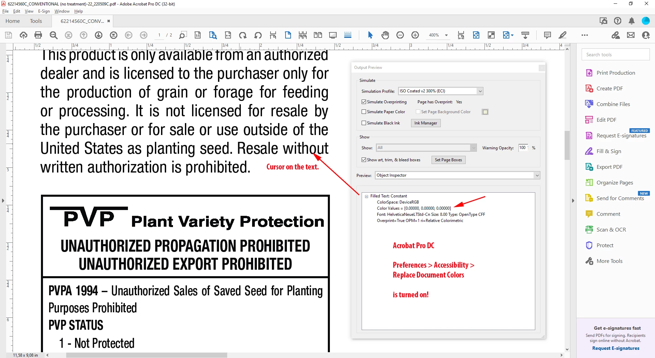Click the Warning Opacity value field
Screen dimensions: 655x358
tap(523, 148)
